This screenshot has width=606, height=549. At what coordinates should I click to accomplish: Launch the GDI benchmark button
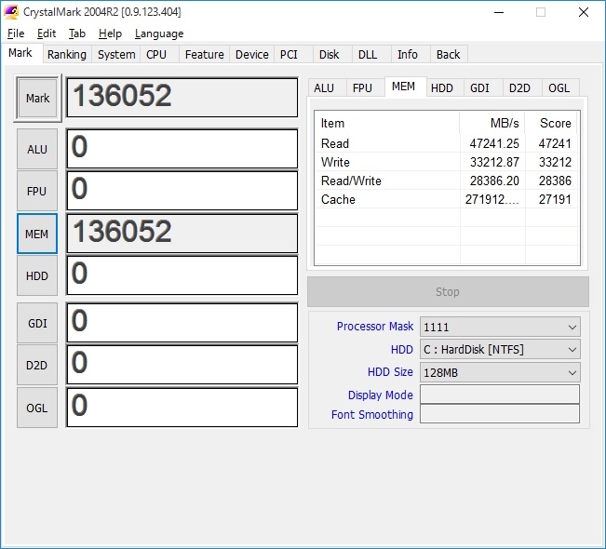[x=37, y=322]
